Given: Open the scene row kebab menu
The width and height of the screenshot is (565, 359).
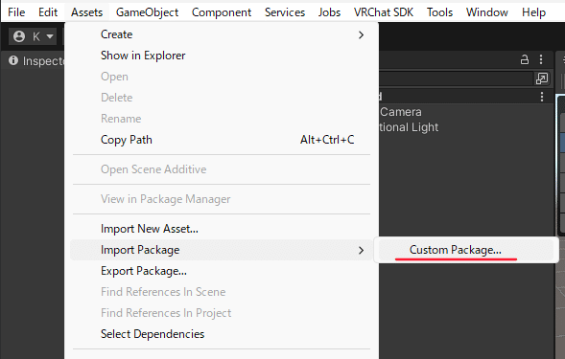Looking at the screenshot, I should pos(542,97).
